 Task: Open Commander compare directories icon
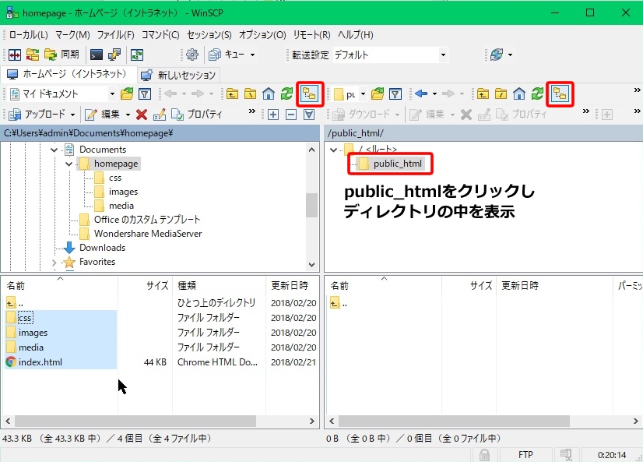click(15, 55)
